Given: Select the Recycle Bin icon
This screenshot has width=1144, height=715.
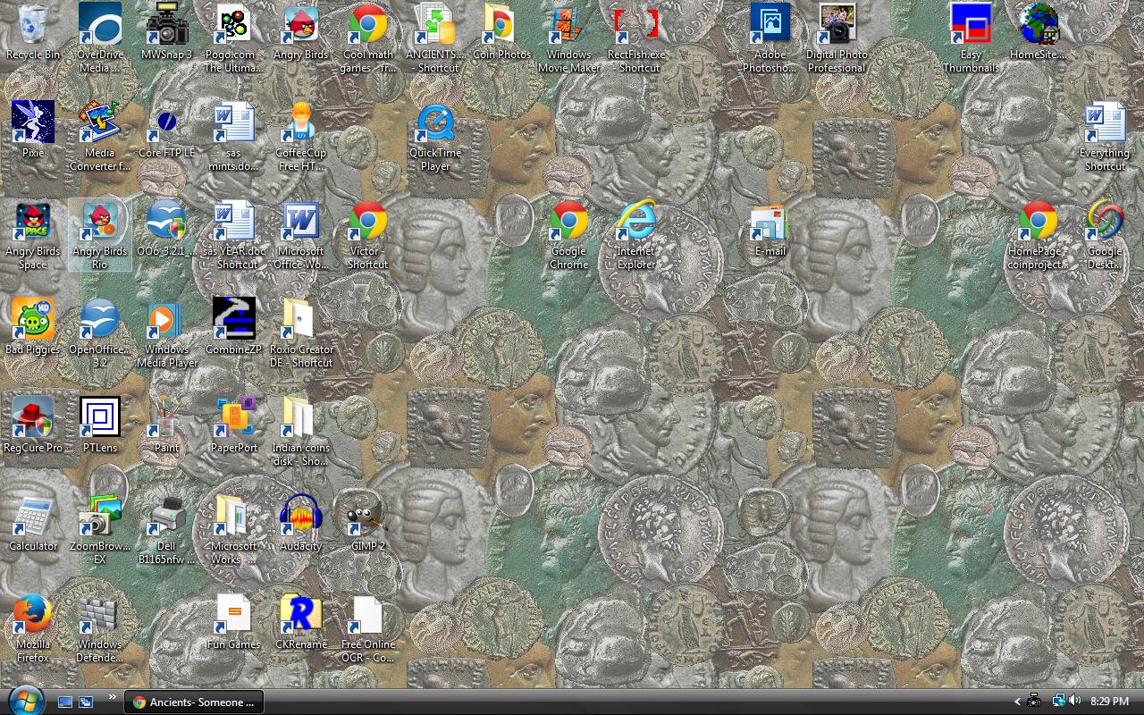Looking at the screenshot, I should point(33,25).
